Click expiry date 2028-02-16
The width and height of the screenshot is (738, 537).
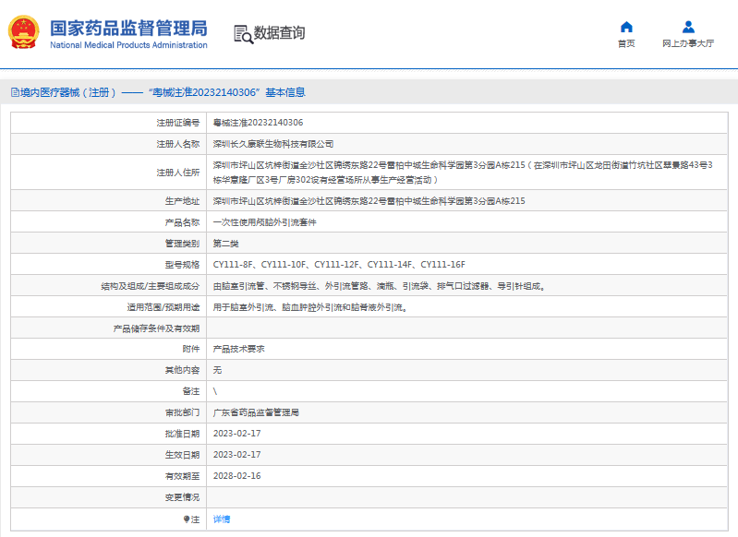click(x=236, y=476)
